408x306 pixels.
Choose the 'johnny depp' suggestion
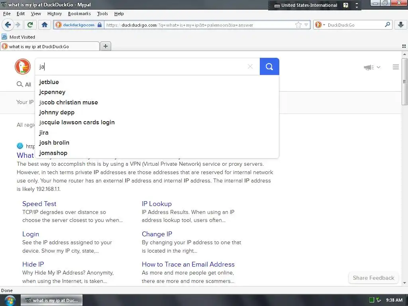[157, 112]
